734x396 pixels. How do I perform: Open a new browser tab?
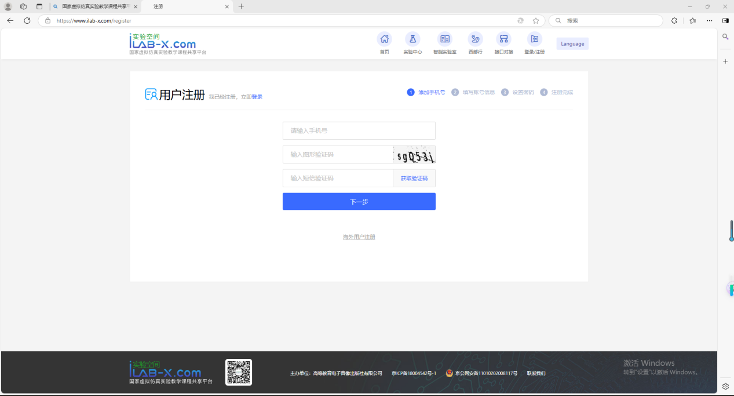coord(241,6)
